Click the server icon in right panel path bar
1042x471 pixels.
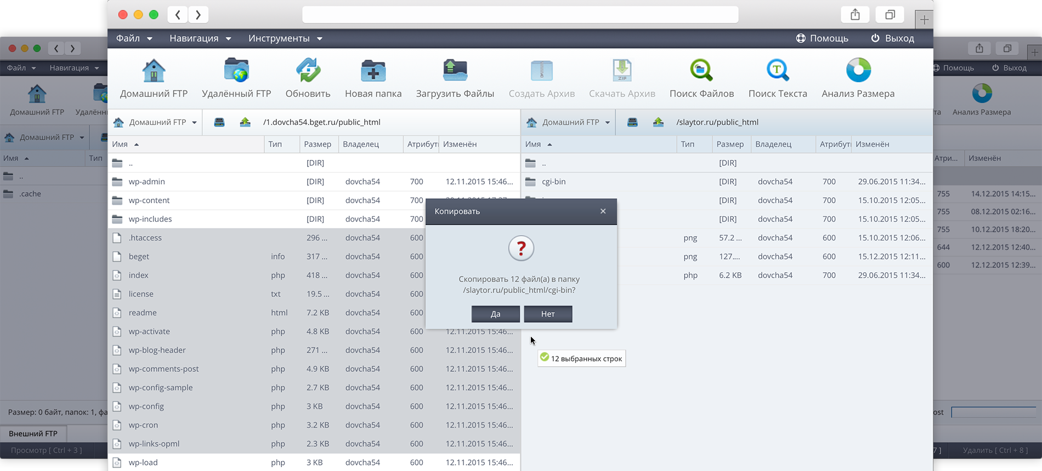(x=632, y=122)
